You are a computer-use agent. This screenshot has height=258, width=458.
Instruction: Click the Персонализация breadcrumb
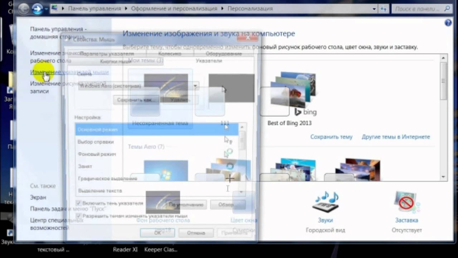click(250, 9)
